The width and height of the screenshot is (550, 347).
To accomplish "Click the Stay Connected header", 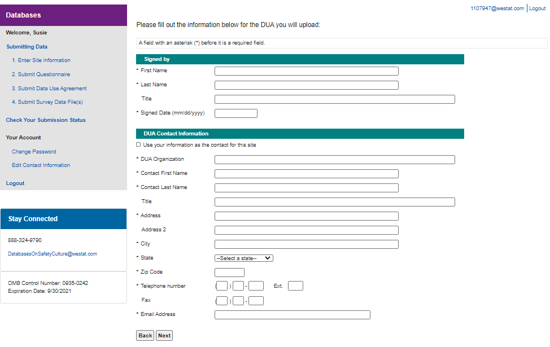I will 63,219.
